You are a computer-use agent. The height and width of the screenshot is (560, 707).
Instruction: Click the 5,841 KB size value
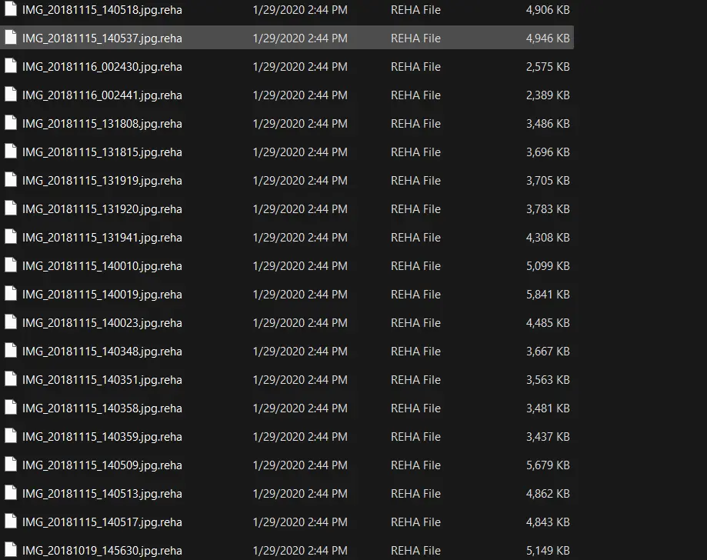tap(548, 295)
